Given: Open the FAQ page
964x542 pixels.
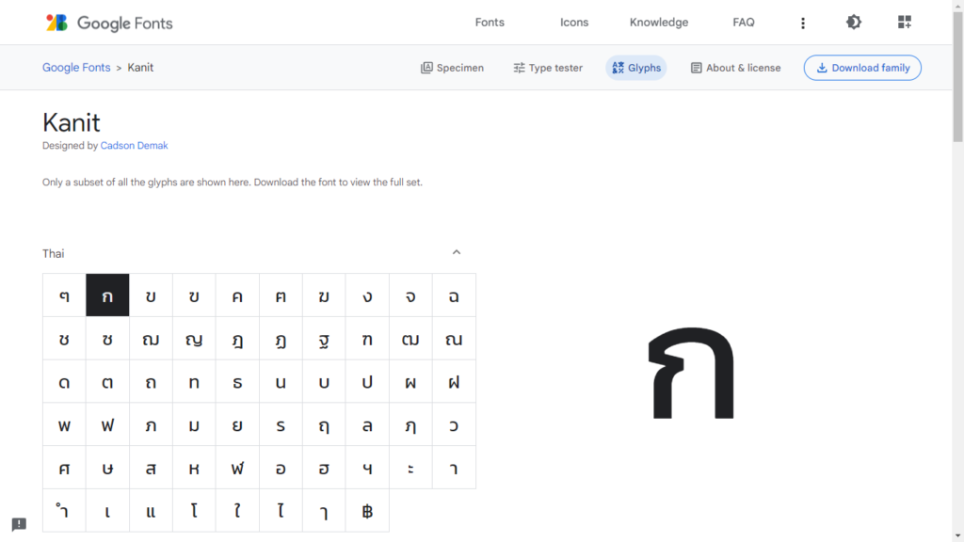Looking at the screenshot, I should 744,23.
